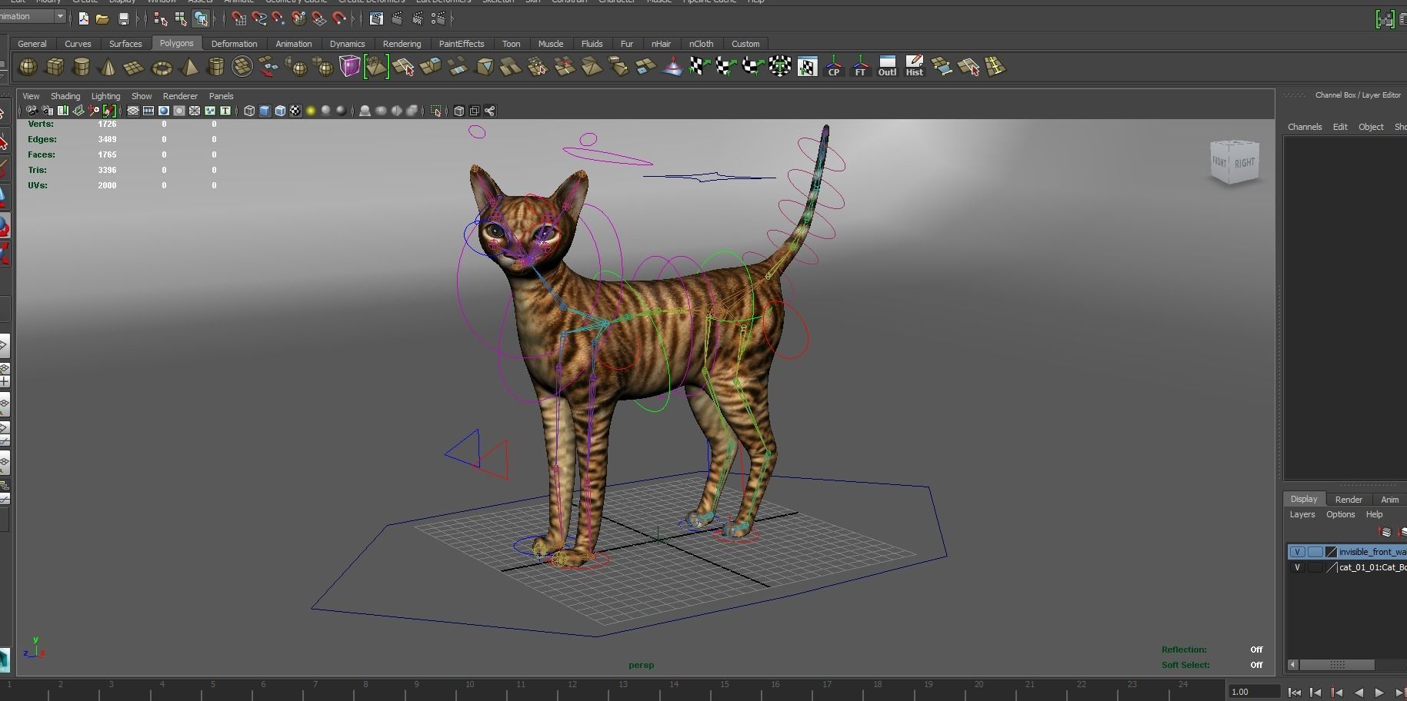Toggle visibility of invisible_front_wa layer

(1298, 552)
